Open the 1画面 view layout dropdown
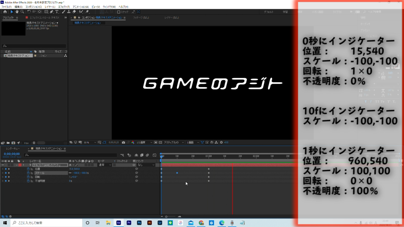Screen dimensions: 404x227 coord(193,143)
